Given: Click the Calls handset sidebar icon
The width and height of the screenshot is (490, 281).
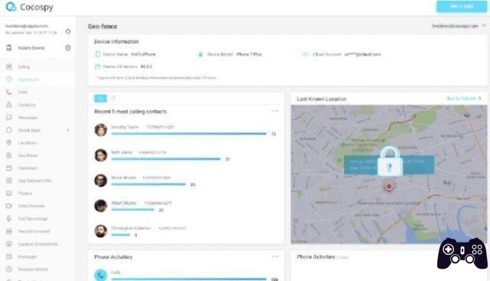Looking at the screenshot, I should 9,92.
